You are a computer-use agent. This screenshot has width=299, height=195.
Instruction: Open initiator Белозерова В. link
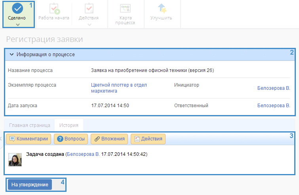click(x=274, y=88)
